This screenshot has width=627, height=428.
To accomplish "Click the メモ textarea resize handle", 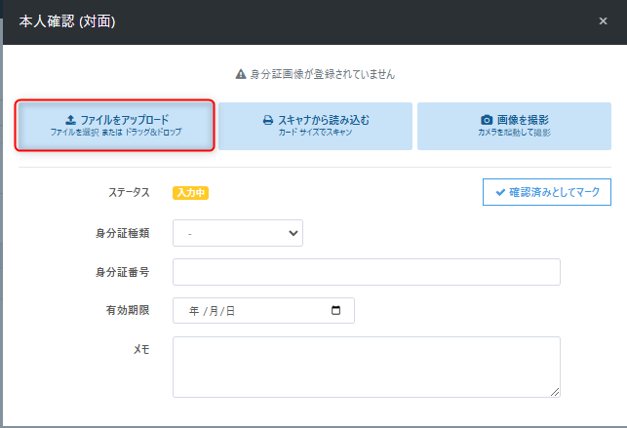I will coord(555,392).
